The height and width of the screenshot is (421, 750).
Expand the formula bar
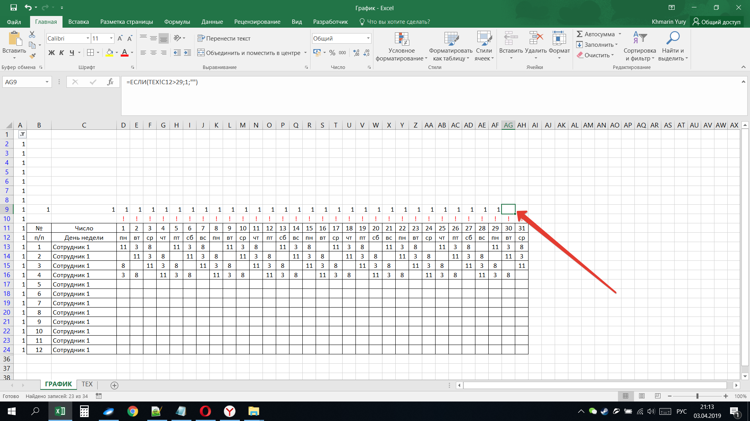pyautogui.click(x=743, y=82)
